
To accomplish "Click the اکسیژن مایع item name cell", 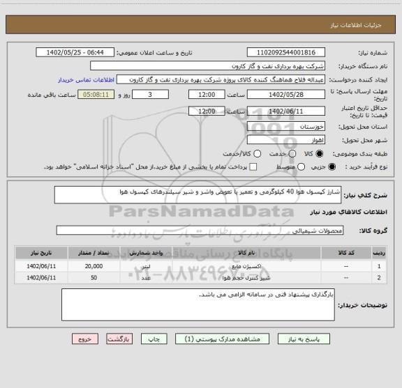I will (x=246, y=266).
